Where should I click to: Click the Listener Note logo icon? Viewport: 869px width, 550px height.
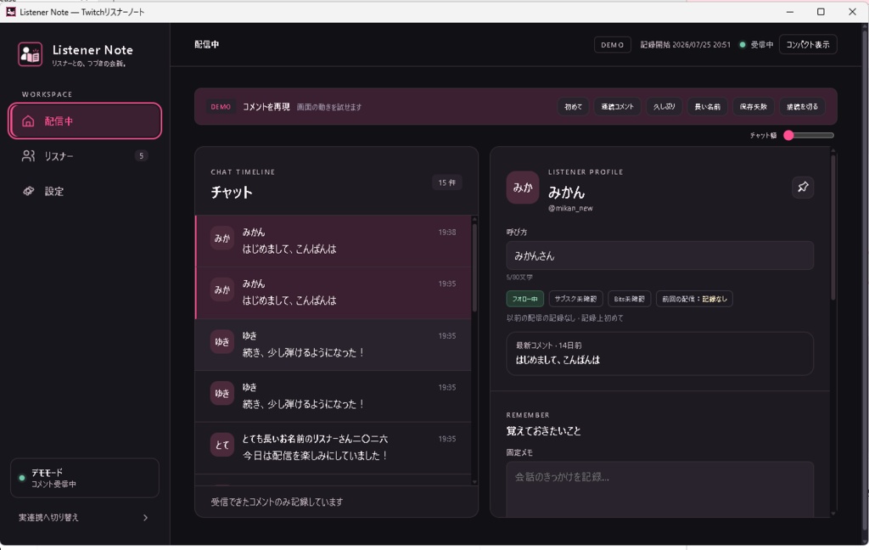30,54
